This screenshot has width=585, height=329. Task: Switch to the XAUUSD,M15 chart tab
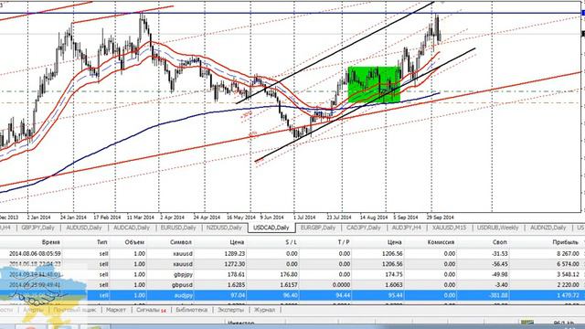pyautogui.click(x=449, y=228)
